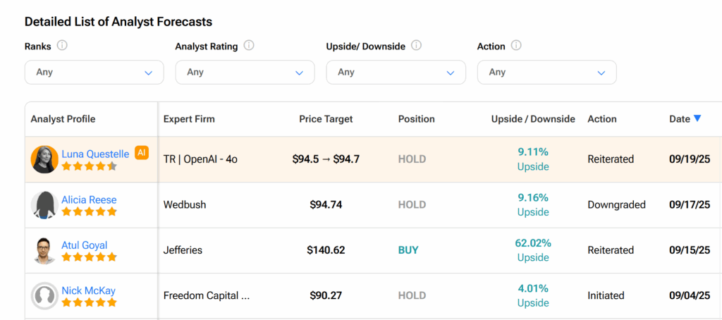Image resolution: width=722 pixels, height=320 pixels.
Task: Open Luna Questelle's analyst profile link
Action: pyautogui.click(x=95, y=154)
